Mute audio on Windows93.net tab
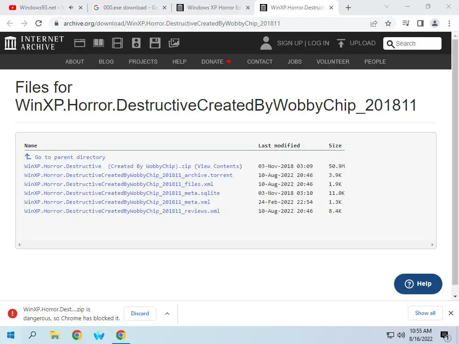Screen dimensions: 459x344 click(71, 8)
